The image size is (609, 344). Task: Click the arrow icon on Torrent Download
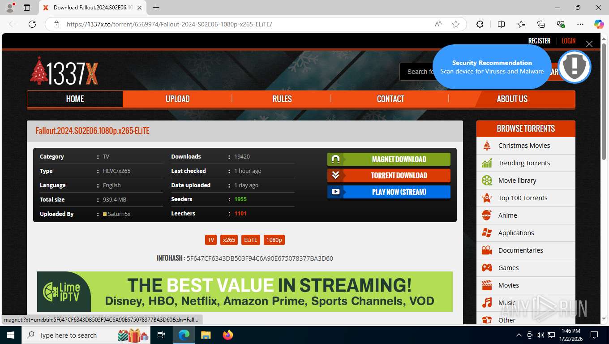click(336, 176)
